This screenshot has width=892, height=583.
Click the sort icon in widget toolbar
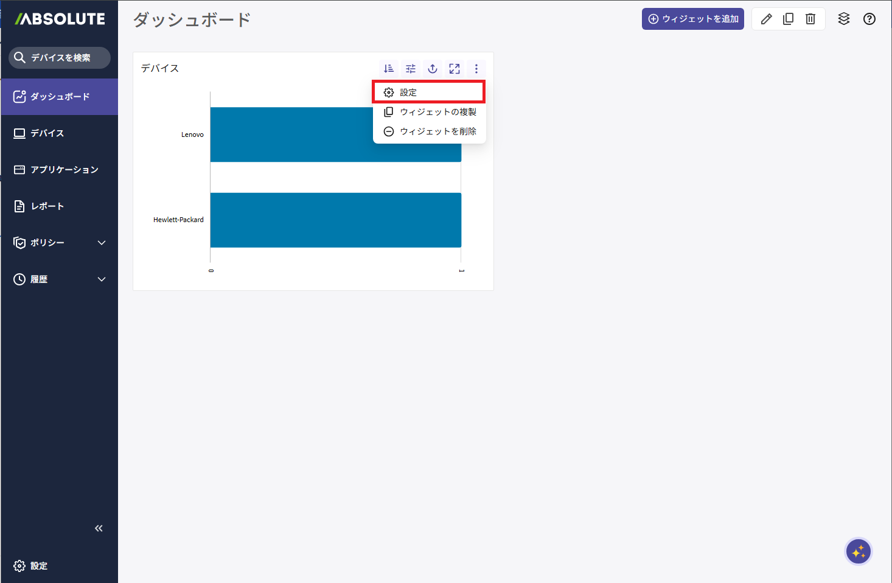point(389,69)
